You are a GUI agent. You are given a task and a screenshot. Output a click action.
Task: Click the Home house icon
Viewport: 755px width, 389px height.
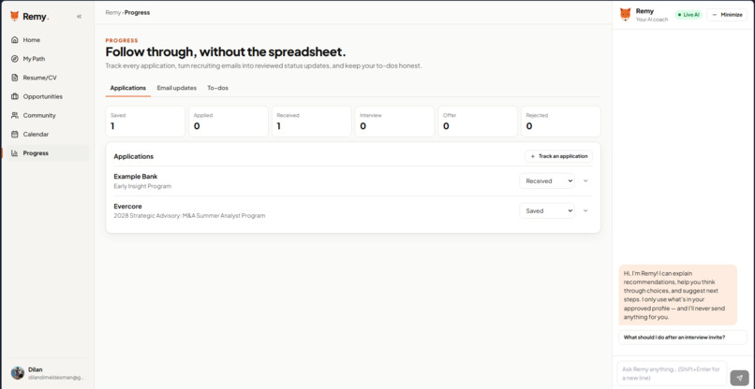[14, 40]
